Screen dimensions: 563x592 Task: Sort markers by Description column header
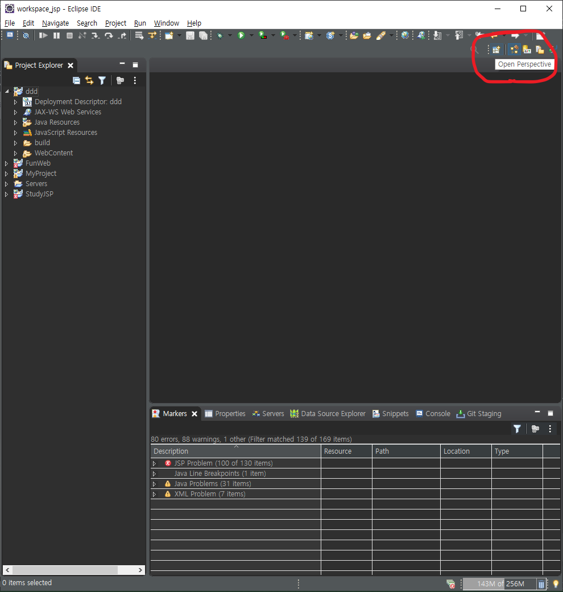(235, 451)
